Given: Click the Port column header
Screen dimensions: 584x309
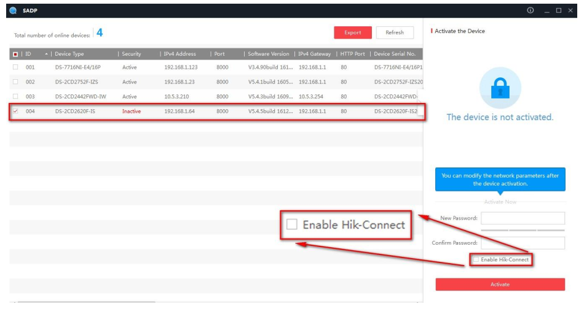Looking at the screenshot, I should pos(219,54).
